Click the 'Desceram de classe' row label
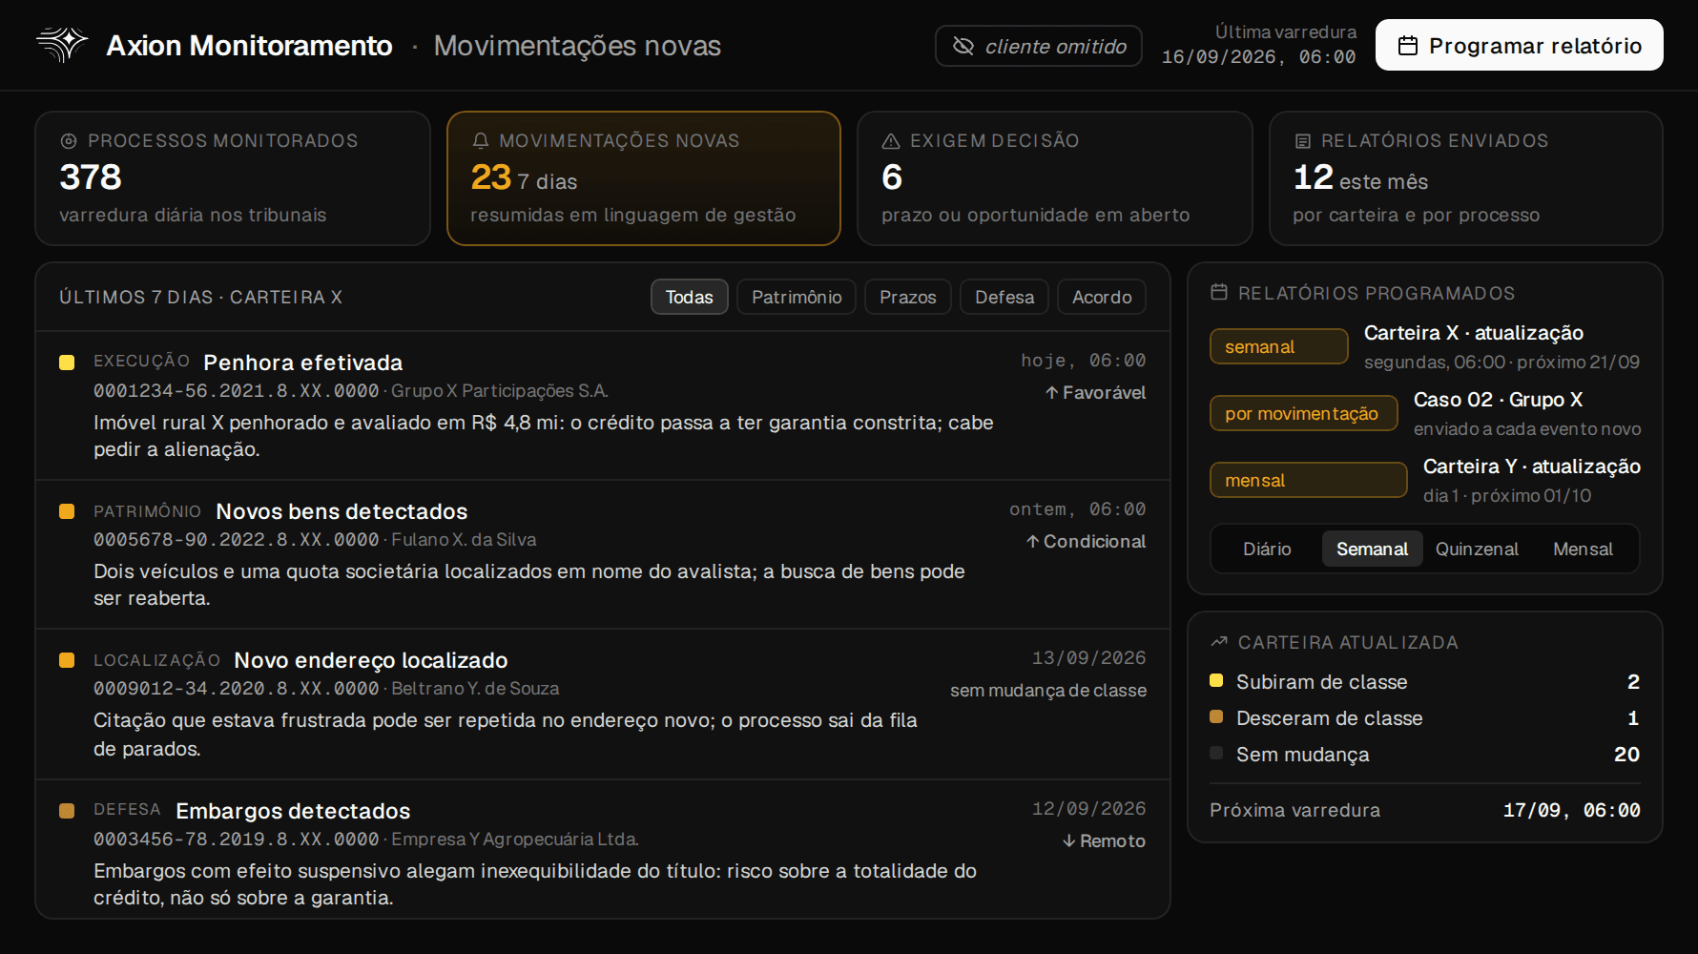Image resolution: width=1698 pixels, height=954 pixels. [1330, 718]
